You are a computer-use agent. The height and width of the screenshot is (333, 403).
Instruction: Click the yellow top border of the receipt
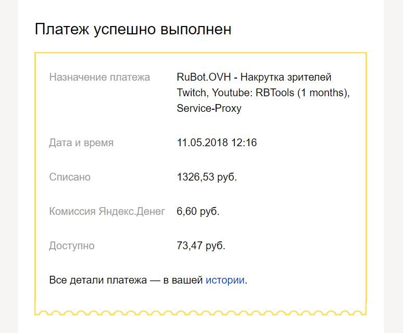(x=200, y=53)
